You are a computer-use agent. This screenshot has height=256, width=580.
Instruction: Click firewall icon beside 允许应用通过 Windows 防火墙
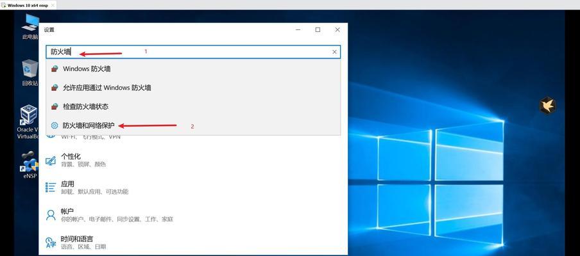pos(55,88)
